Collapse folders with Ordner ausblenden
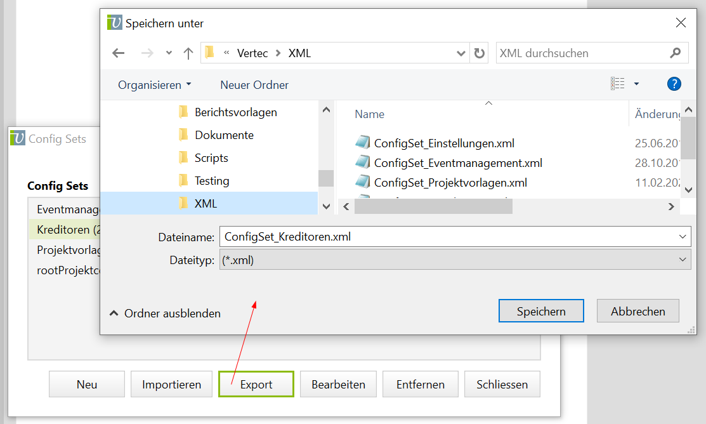 165,314
